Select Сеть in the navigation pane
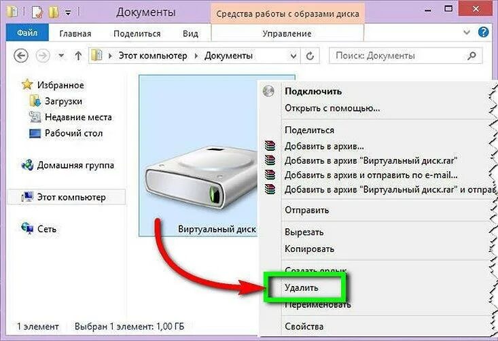Screen dimensions: 498x341 tap(47, 229)
